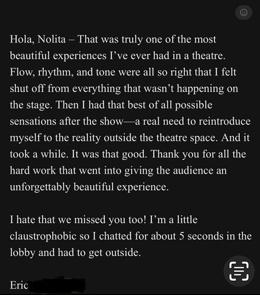Screen dimensions: 260x295
Task: Click the phrase "I hate that we missed you too!"
Action: (78, 219)
